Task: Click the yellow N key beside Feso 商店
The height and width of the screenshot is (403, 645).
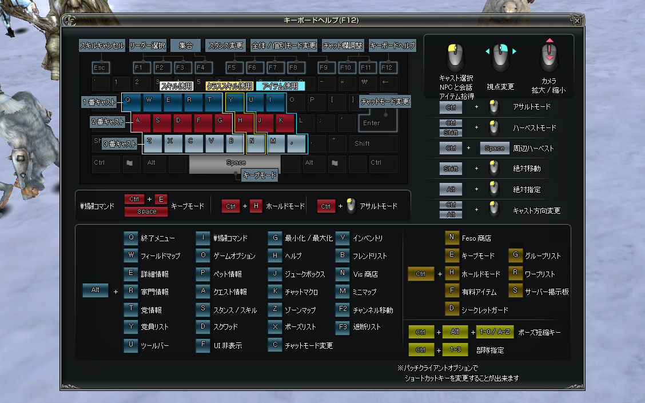Action: (452, 238)
